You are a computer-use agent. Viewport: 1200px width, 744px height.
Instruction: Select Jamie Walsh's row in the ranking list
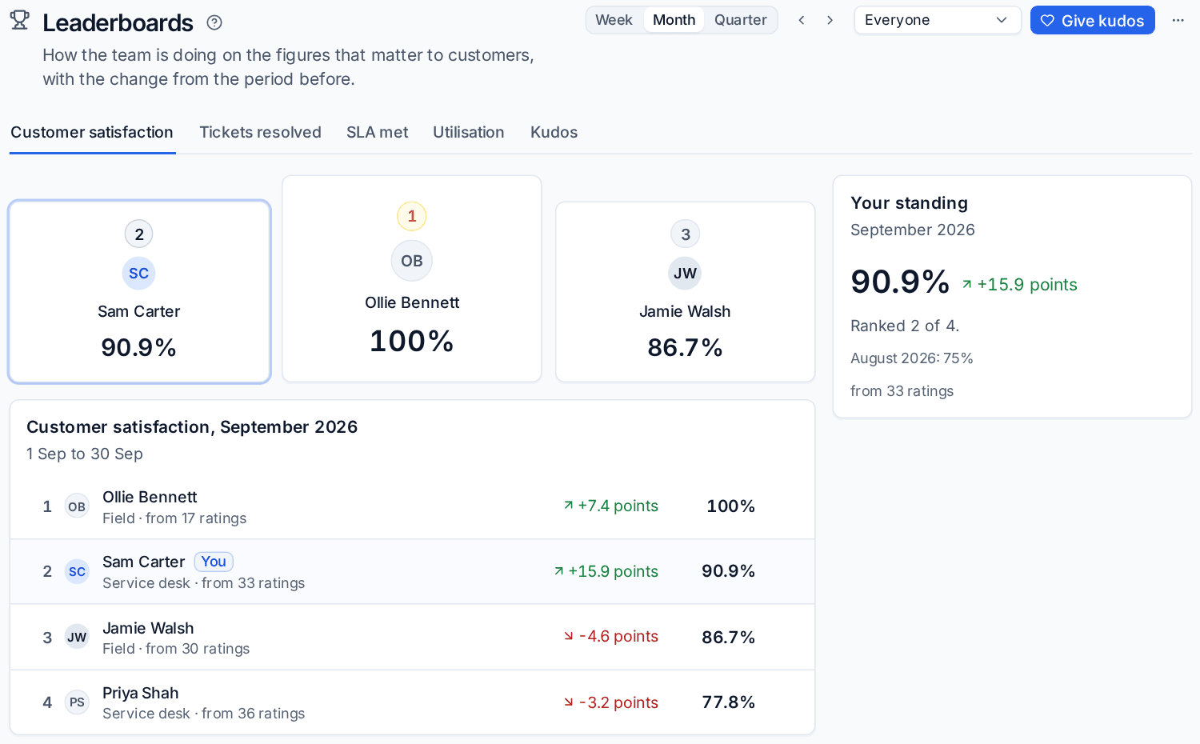[412, 637]
